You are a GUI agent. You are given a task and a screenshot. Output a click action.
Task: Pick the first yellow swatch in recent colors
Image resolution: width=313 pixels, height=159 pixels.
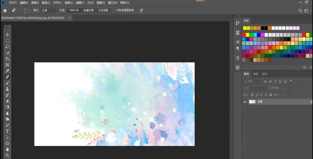click(245, 28)
